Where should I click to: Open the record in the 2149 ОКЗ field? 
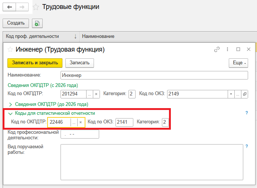[244, 94]
